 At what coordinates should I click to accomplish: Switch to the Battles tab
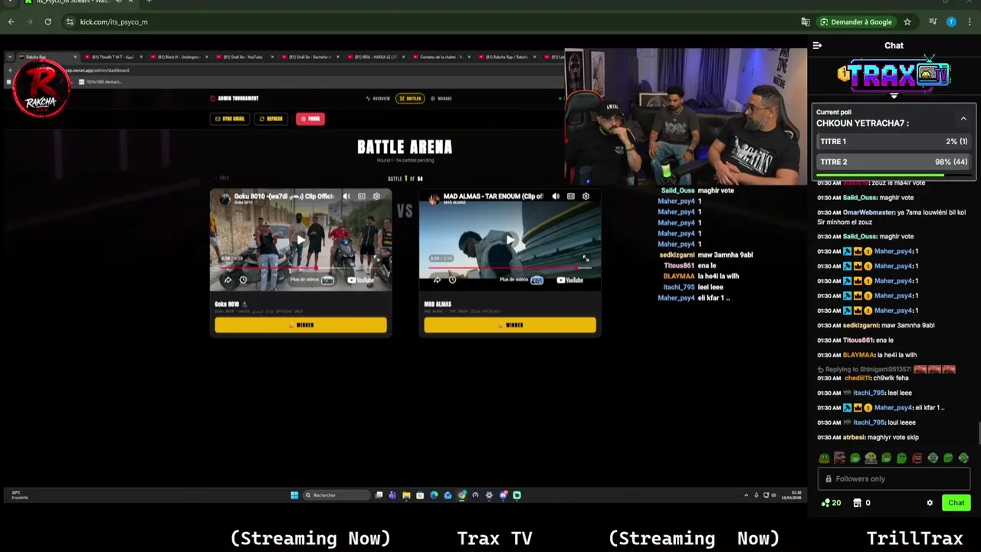[x=410, y=98]
